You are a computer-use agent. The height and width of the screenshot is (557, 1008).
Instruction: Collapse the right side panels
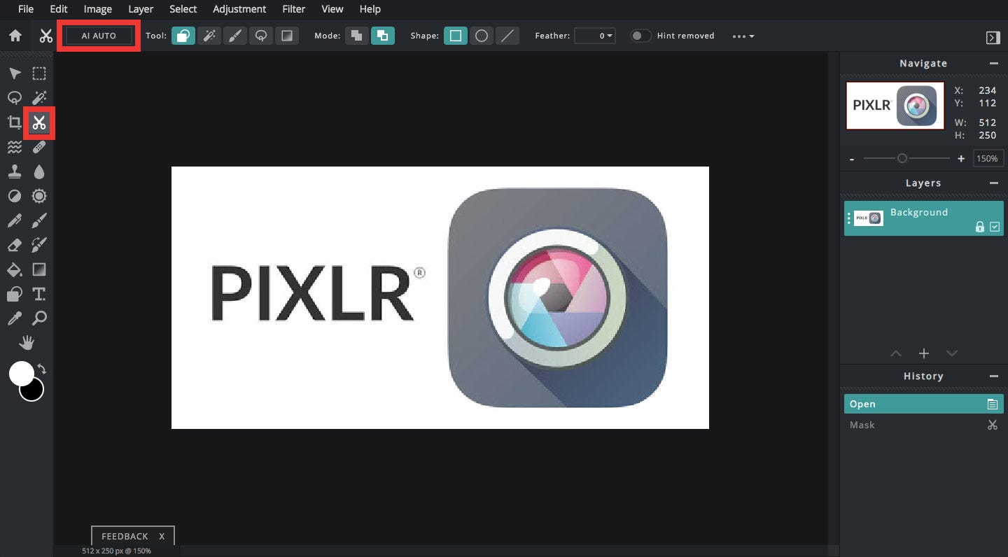pos(993,37)
